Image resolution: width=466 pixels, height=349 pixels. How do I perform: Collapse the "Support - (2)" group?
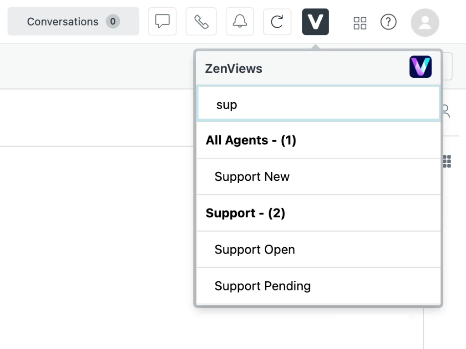click(x=245, y=213)
